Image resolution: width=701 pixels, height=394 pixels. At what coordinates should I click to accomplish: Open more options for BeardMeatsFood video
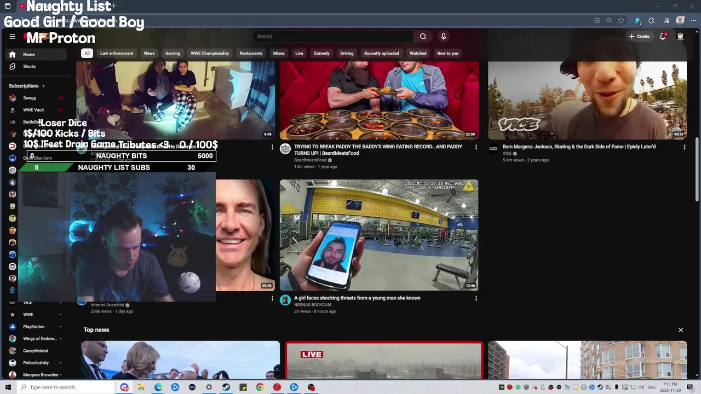pos(476,147)
